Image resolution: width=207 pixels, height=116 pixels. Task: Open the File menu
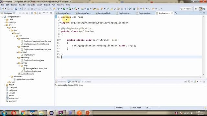pos(3,5)
